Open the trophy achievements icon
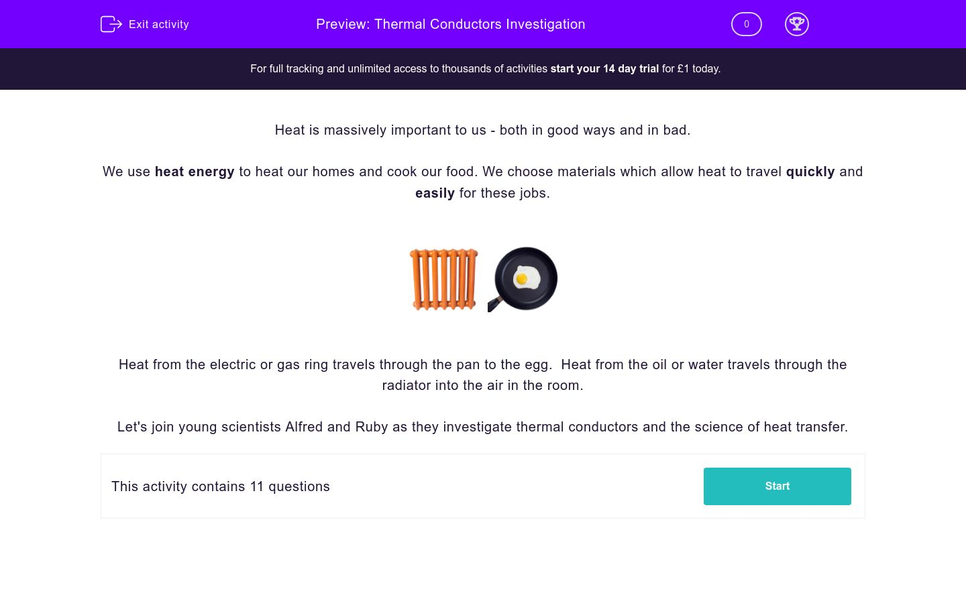Screen dimensions: 966x603 796,24
